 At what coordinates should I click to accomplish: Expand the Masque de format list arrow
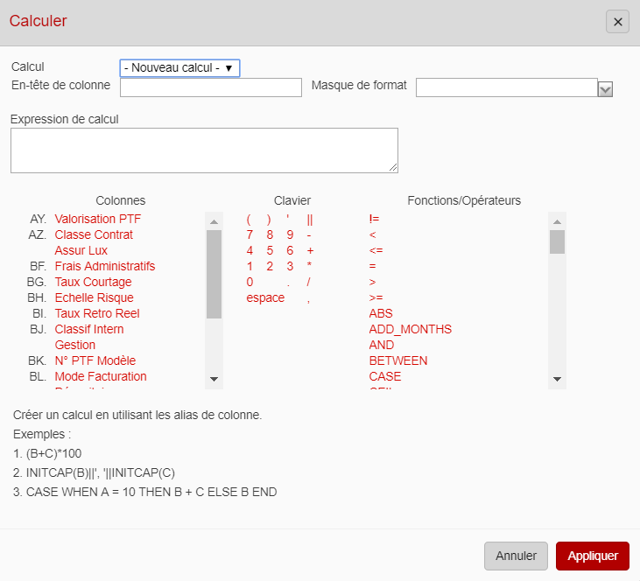604,88
